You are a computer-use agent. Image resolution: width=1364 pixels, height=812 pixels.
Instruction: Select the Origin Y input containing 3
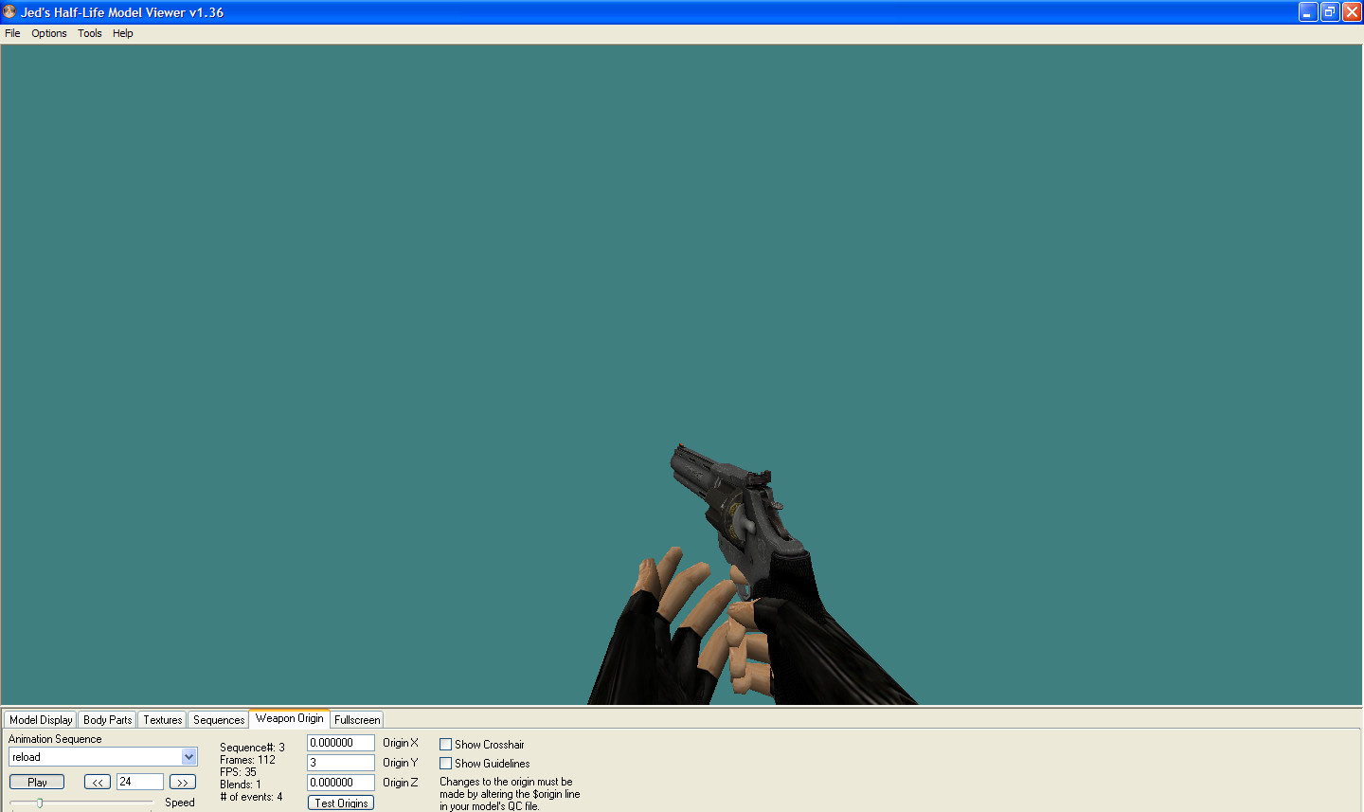pyautogui.click(x=340, y=762)
